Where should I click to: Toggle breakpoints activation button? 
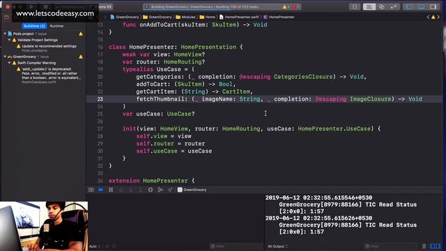[x=100, y=190]
